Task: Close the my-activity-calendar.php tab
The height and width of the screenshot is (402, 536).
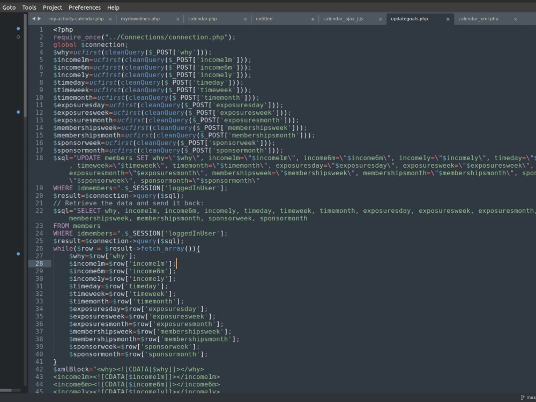Action: [110, 19]
